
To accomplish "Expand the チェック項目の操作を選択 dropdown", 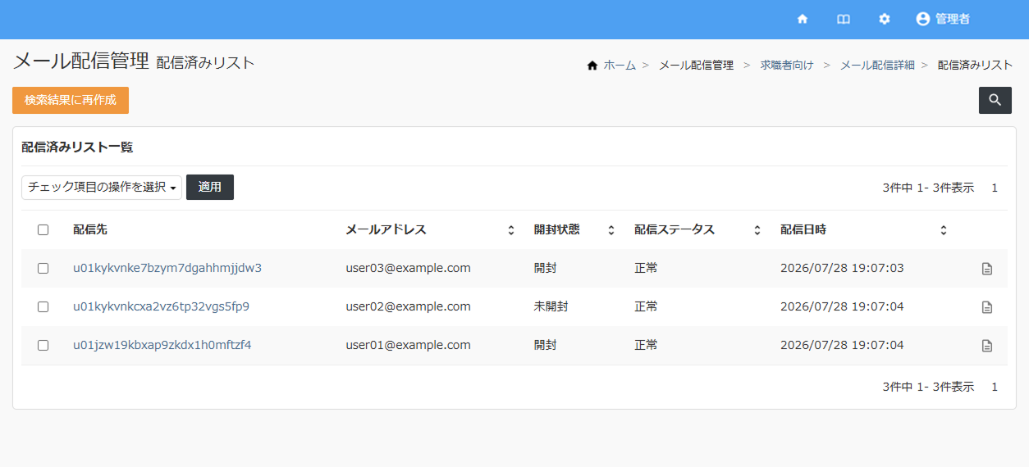I will coord(102,187).
